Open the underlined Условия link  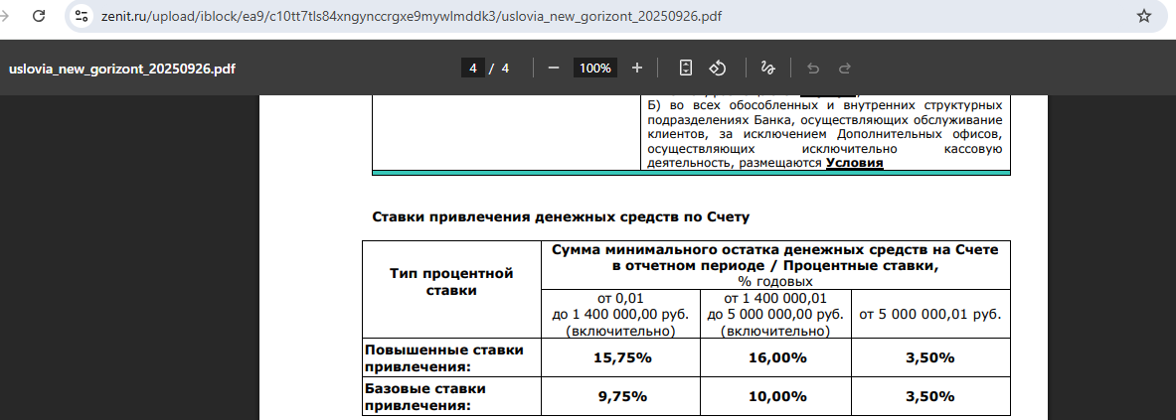(x=854, y=162)
